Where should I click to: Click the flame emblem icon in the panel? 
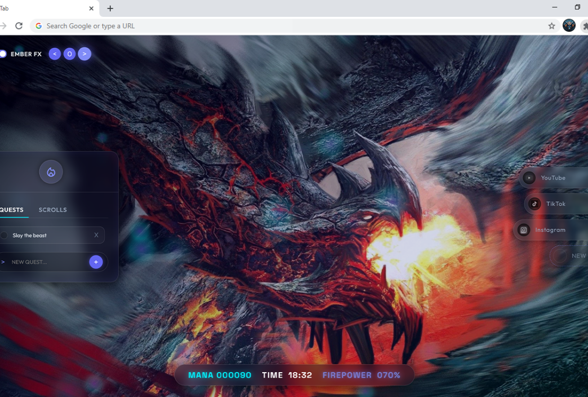coord(51,172)
